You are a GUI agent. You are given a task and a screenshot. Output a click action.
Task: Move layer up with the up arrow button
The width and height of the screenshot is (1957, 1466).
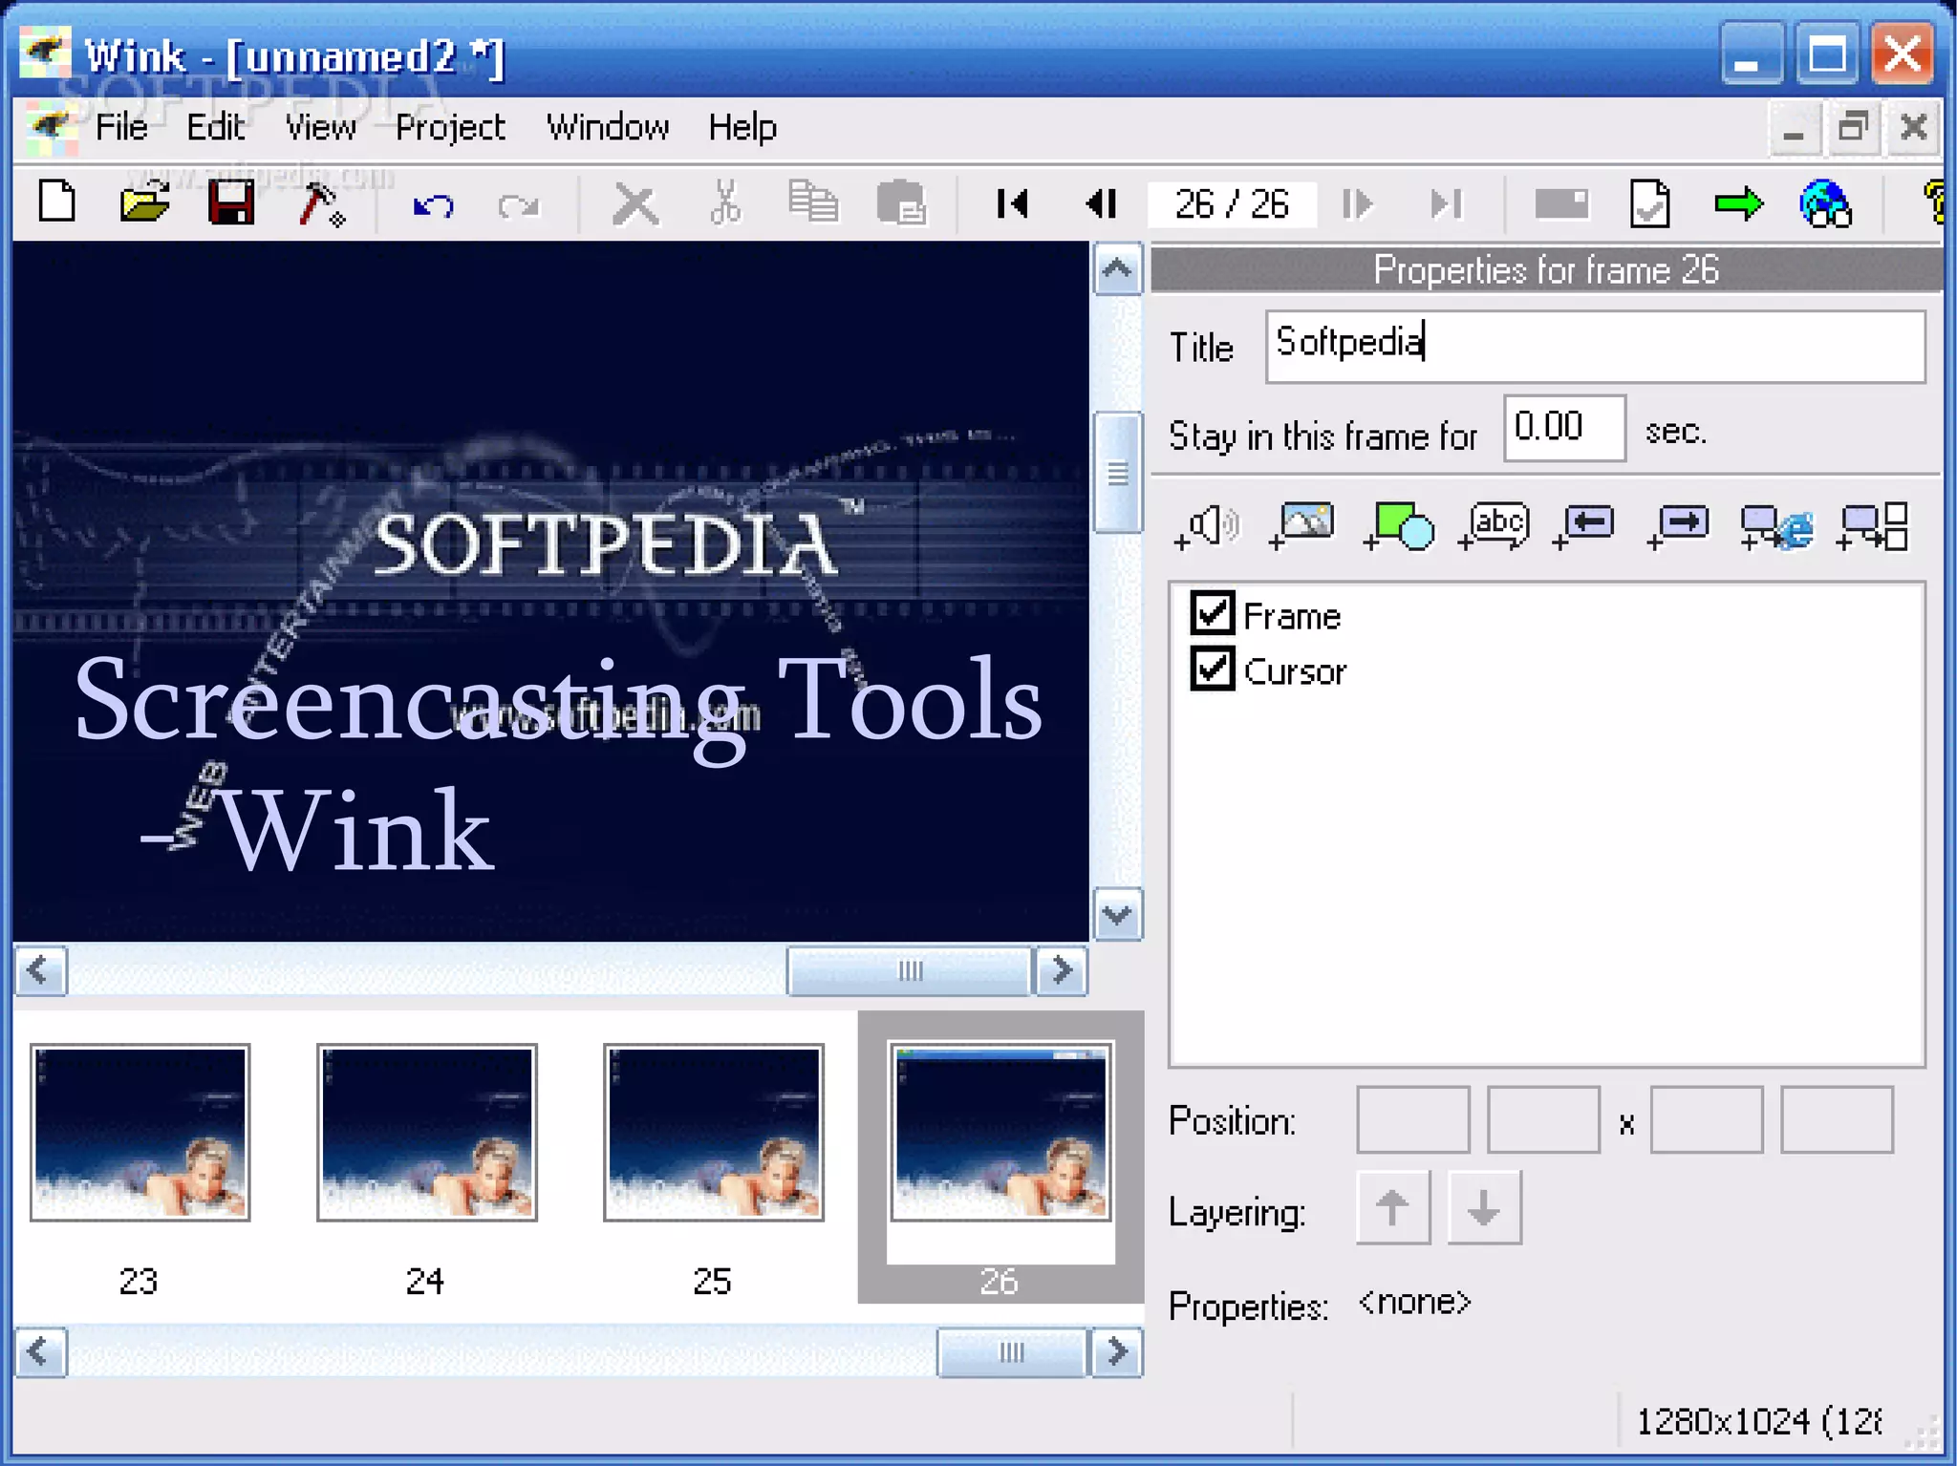[1392, 1207]
